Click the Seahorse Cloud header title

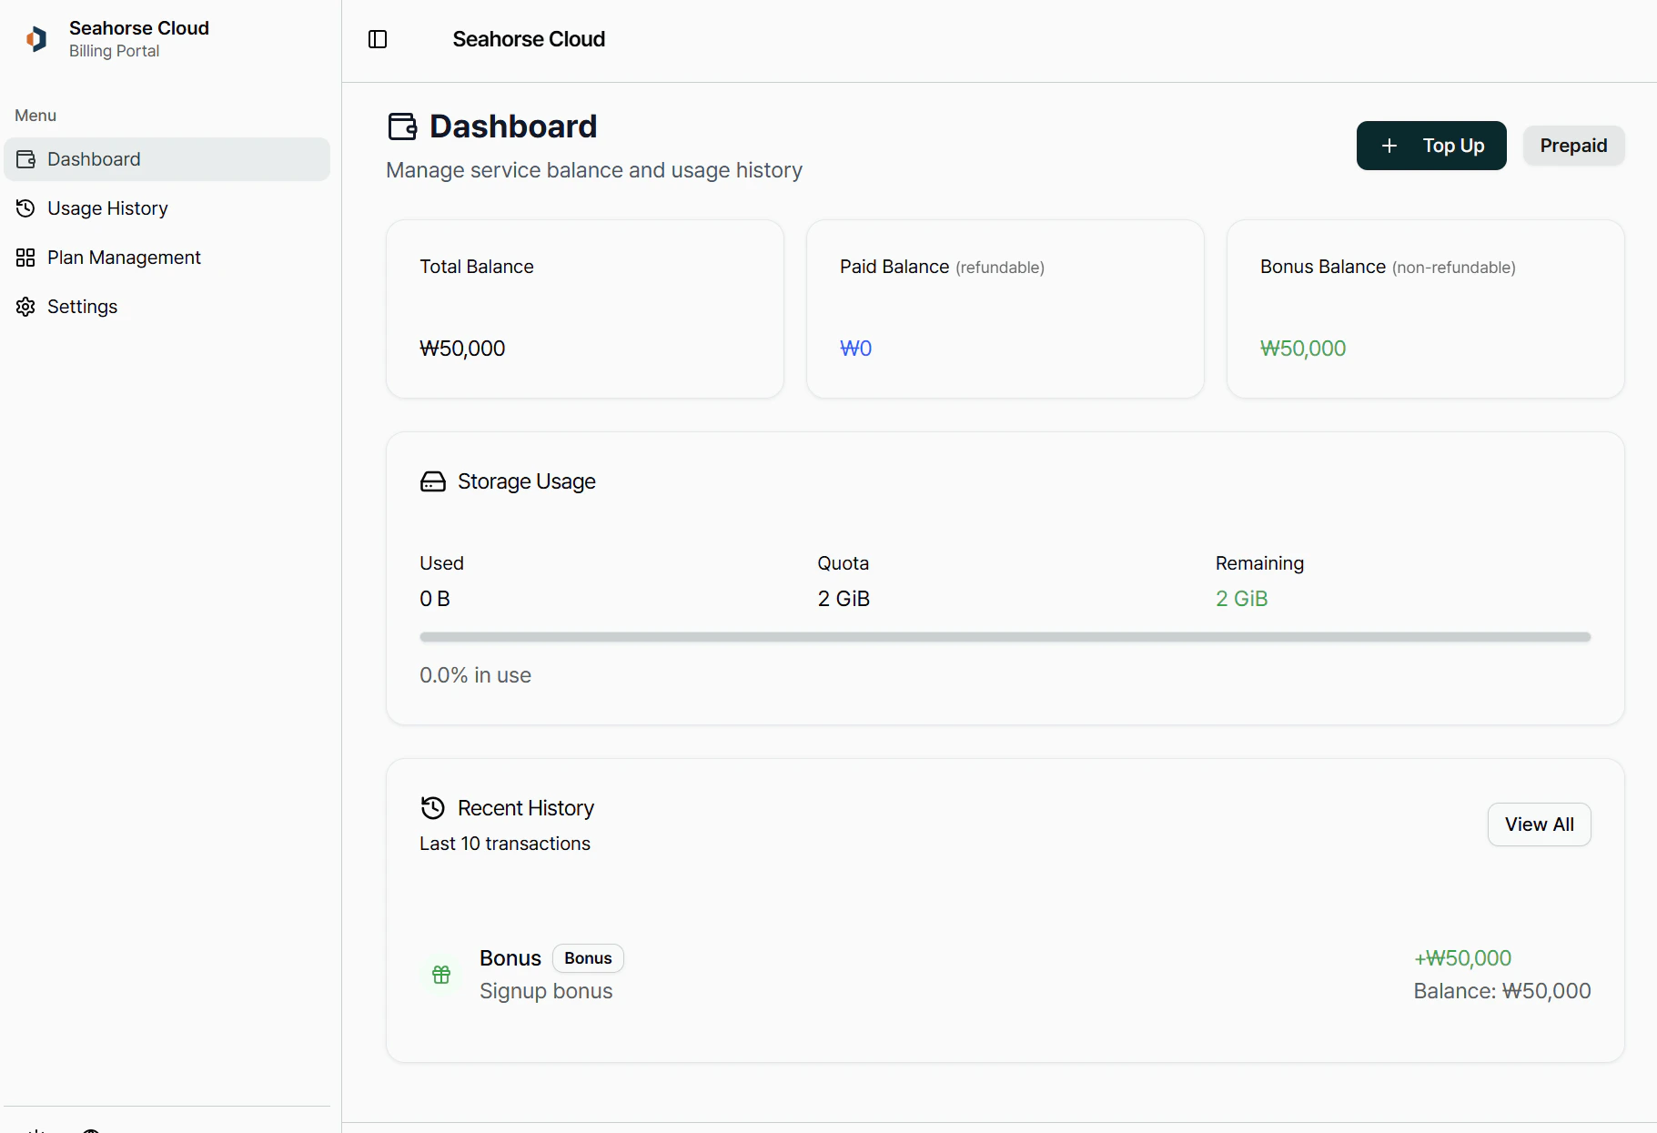[529, 39]
